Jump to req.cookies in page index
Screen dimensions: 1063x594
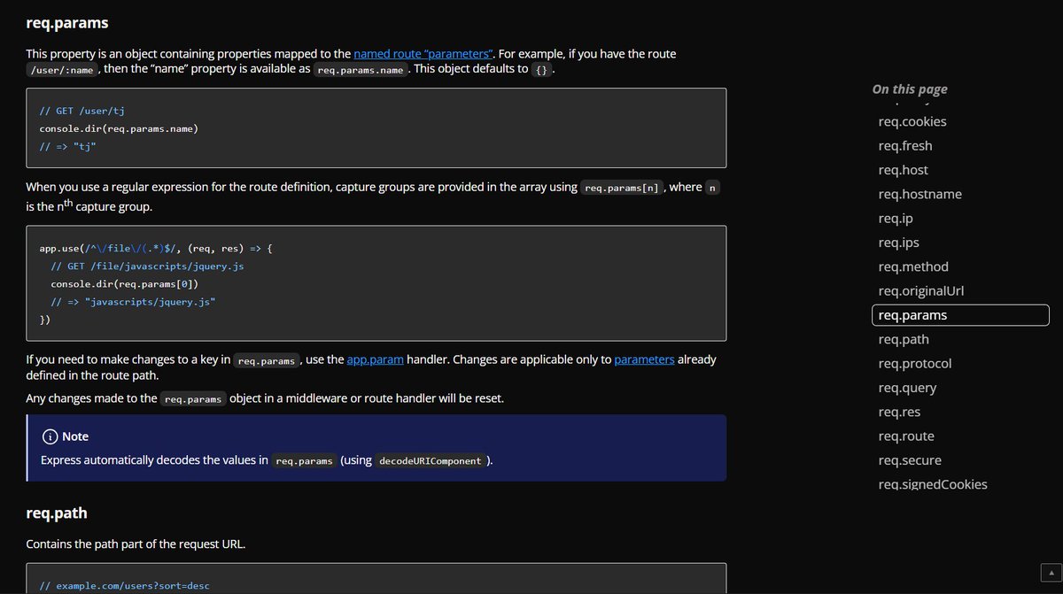[912, 121]
